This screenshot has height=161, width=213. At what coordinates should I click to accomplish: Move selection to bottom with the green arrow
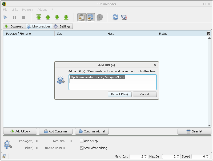click(x=66, y=17)
